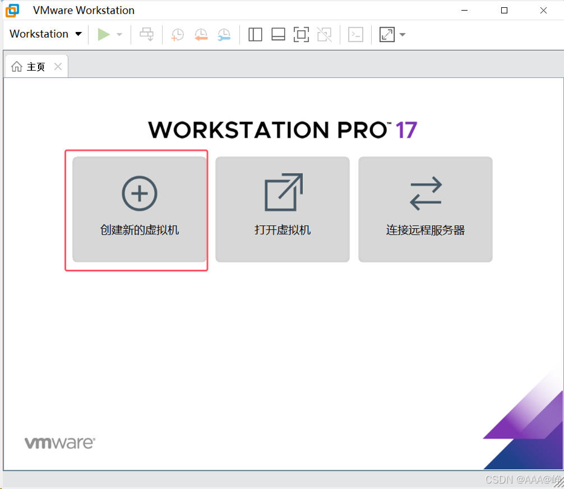Screen dimensions: 564x489
Task: Click the 打开虚拟机 tile
Action: coord(282,209)
